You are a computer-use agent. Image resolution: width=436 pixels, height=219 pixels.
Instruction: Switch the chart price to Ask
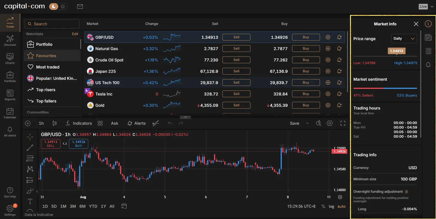coord(114,123)
